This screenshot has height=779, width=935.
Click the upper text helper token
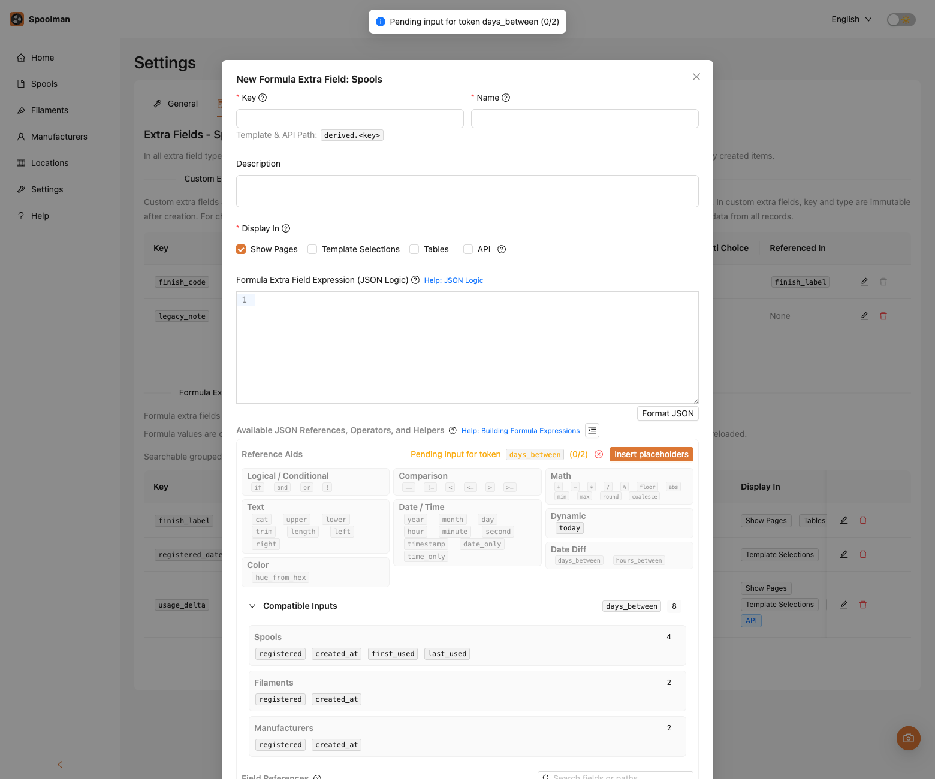[x=297, y=520]
